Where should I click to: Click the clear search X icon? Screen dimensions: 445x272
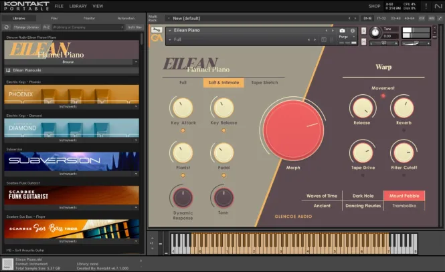(122, 27)
